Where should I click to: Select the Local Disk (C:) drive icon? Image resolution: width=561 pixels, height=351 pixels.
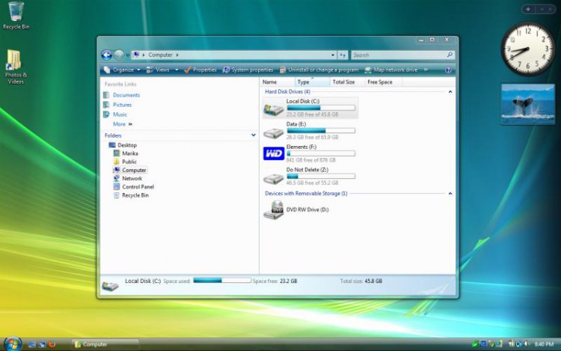click(x=274, y=109)
